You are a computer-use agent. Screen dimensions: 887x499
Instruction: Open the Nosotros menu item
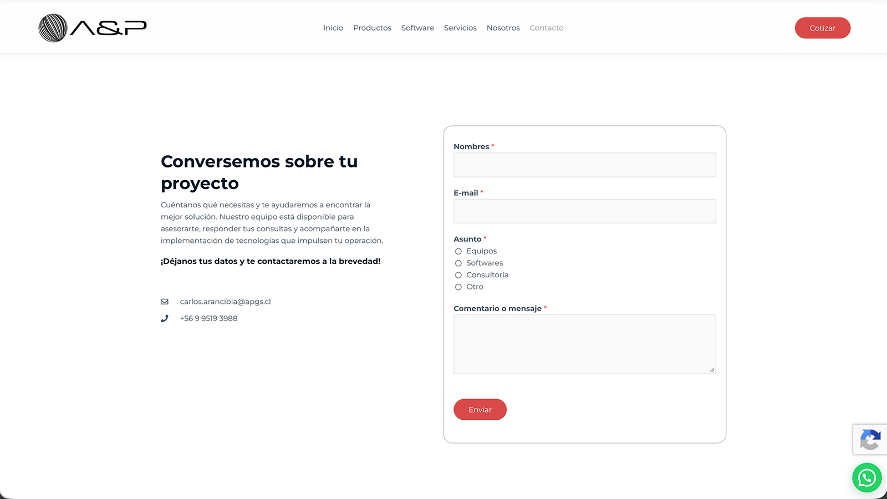coord(503,28)
